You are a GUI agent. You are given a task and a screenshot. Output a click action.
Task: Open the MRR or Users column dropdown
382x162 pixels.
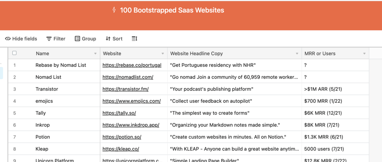(x=364, y=54)
